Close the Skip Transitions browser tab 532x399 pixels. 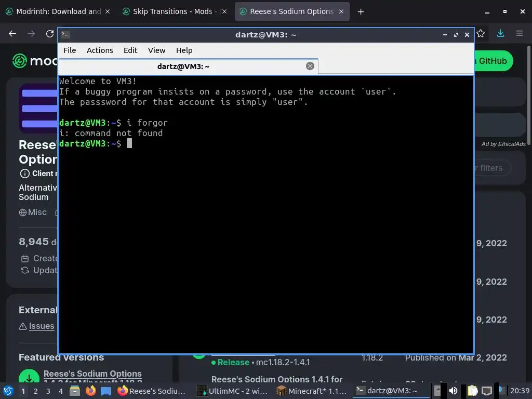coord(224,11)
